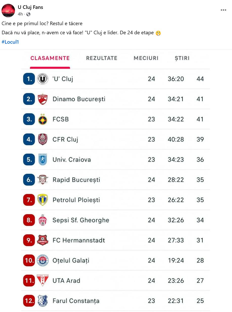Open the REZULTATE tab
The image size is (232, 312).
[101, 58]
